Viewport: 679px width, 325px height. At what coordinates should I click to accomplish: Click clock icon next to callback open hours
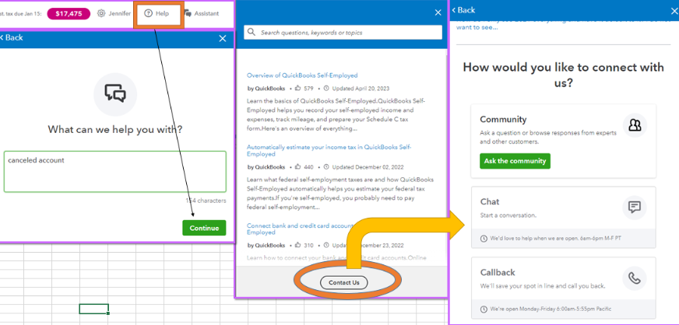pyautogui.click(x=484, y=309)
